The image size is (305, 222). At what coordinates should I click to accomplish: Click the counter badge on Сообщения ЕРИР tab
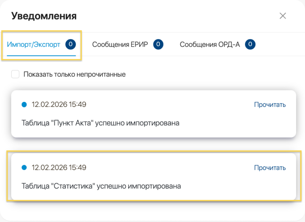coord(157,44)
